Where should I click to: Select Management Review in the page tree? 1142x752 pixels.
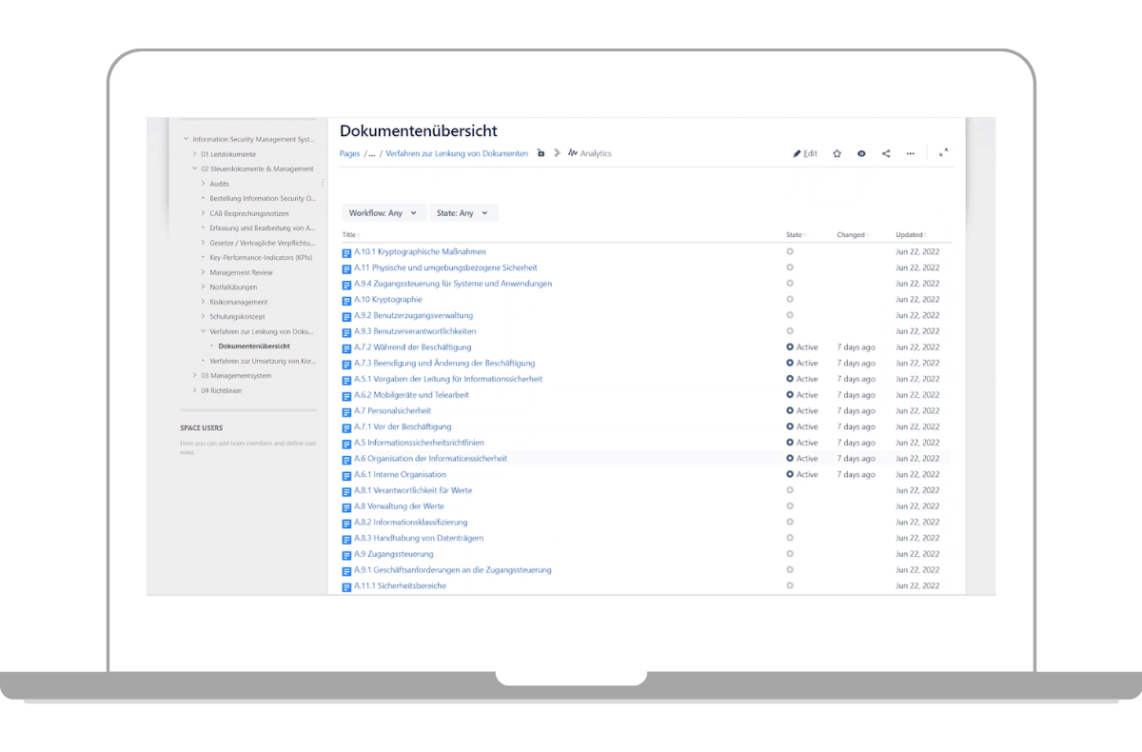point(241,272)
